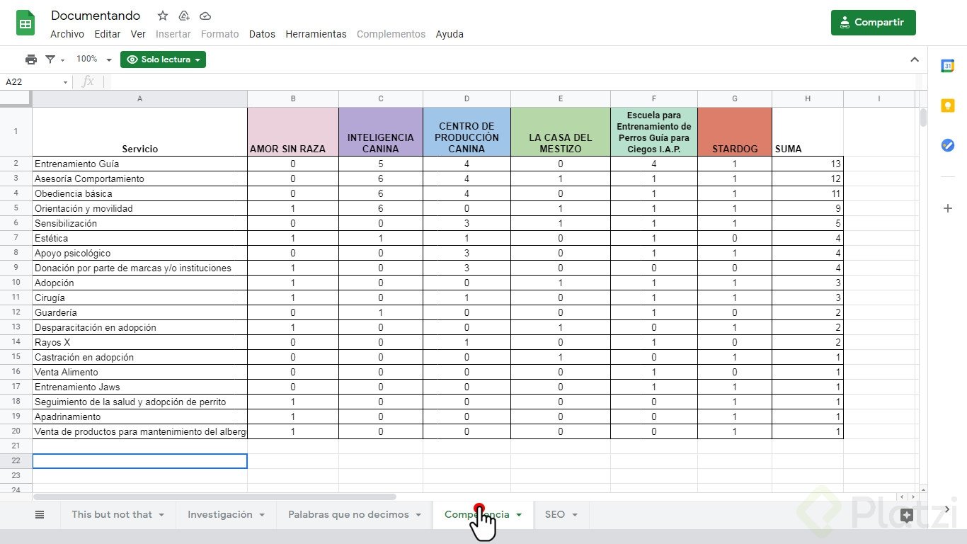Select the SUMA value 13 cell
The image size is (967, 544).
coord(808,164)
